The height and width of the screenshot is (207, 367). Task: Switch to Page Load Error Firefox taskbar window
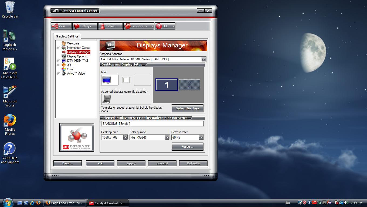(65, 203)
